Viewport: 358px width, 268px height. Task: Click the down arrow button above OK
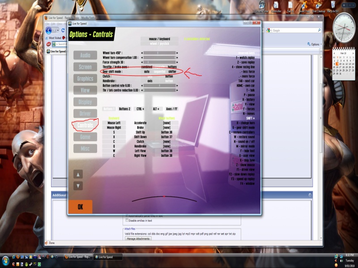pyautogui.click(x=78, y=186)
